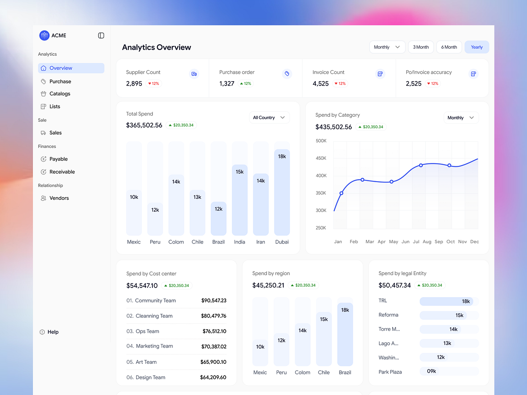Click the Invoice Count card icon
Screen dimensions: 527x395
click(x=380, y=74)
